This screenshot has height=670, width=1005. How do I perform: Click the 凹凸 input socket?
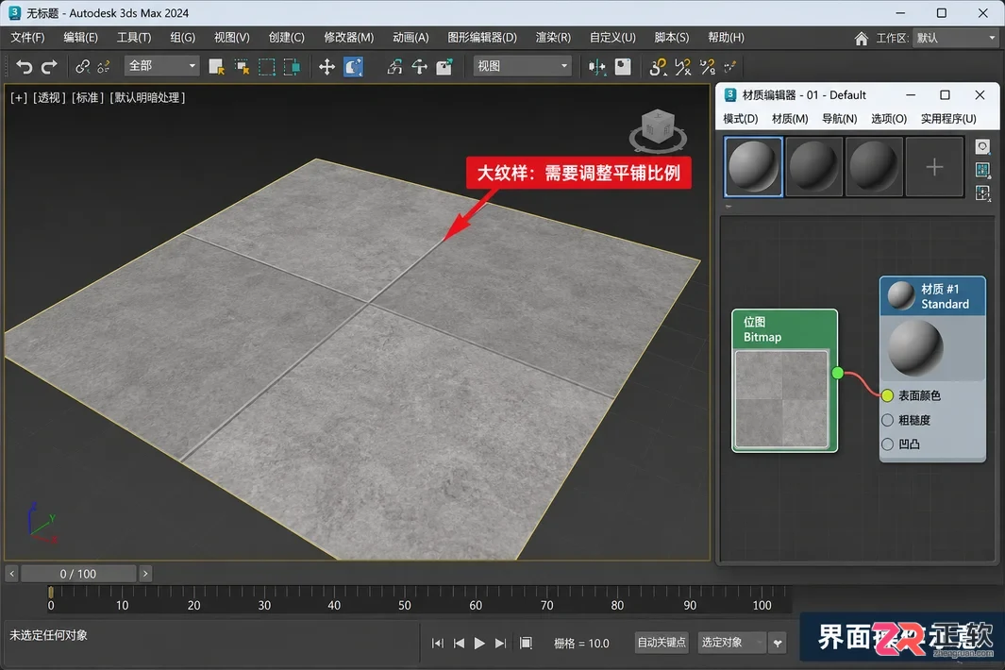point(887,444)
